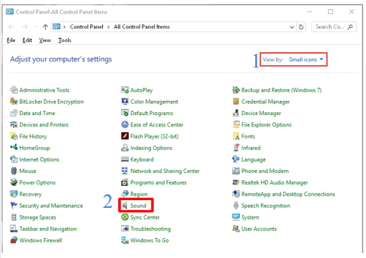Open the Troubleshooting link
Viewport: 366px width, 258px height.
pos(150,229)
